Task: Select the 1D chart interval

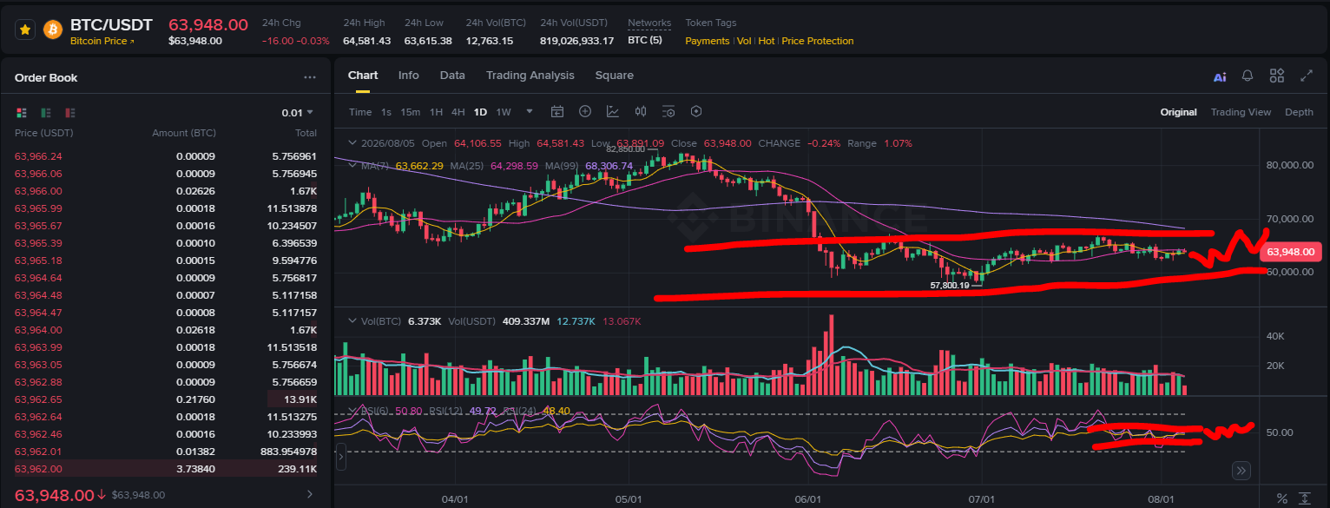Action: tap(480, 112)
